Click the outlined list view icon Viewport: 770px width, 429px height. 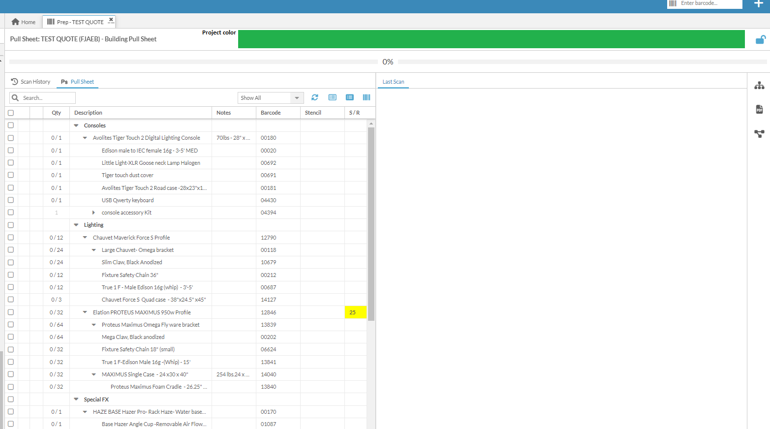(x=333, y=97)
